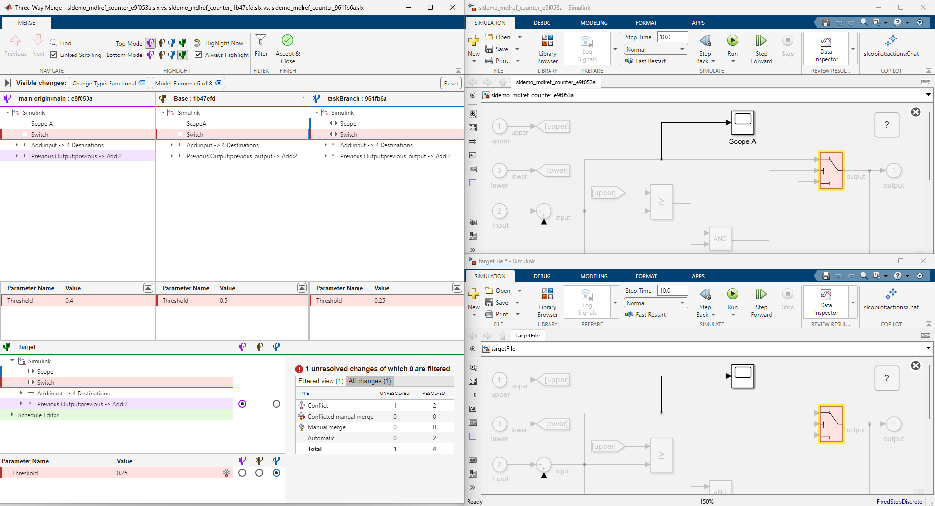This screenshot has height=506, width=935.
Task: Open dropdown on Base : 1b47efd pane
Action: click(x=302, y=99)
